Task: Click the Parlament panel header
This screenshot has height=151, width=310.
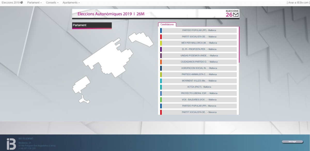Action: [x=92, y=25]
